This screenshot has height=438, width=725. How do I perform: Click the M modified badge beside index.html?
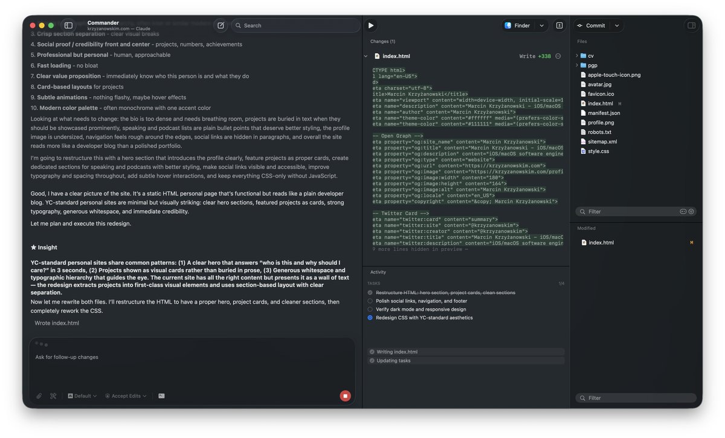pos(619,104)
